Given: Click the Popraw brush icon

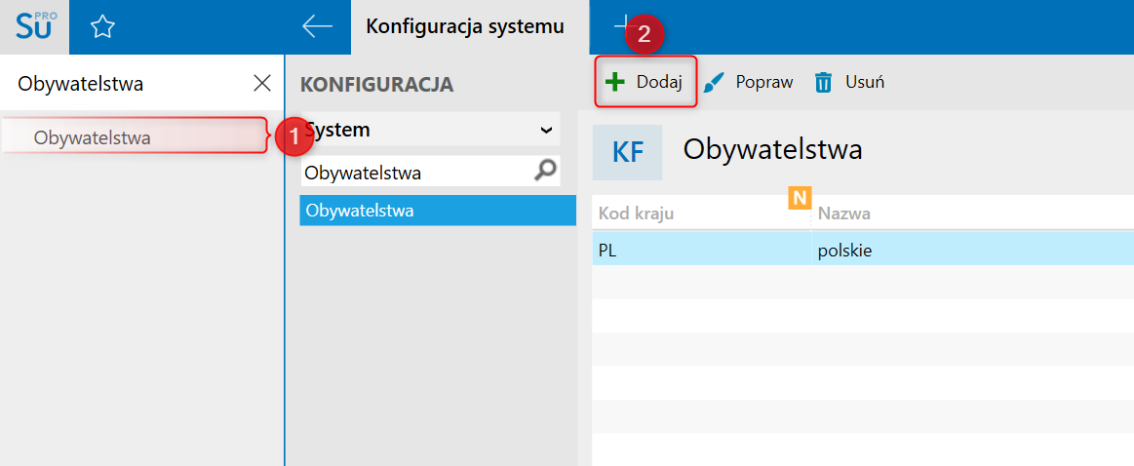Looking at the screenshot, I should [x=716, y=82].
